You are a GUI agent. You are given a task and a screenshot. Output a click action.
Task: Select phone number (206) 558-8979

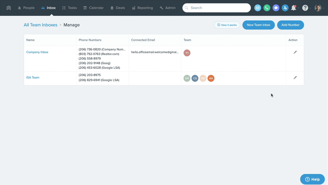pos(90,59)
